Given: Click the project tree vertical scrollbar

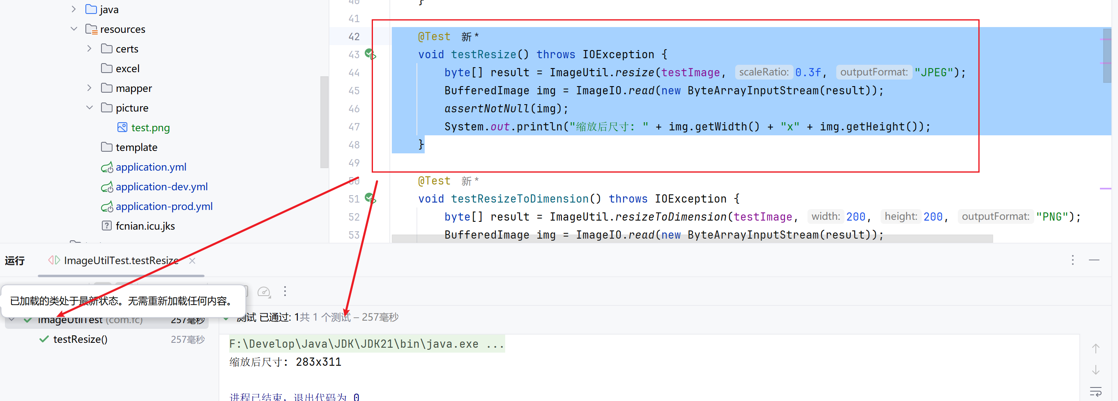Looking at the screenshot, I should coord(324,122).
